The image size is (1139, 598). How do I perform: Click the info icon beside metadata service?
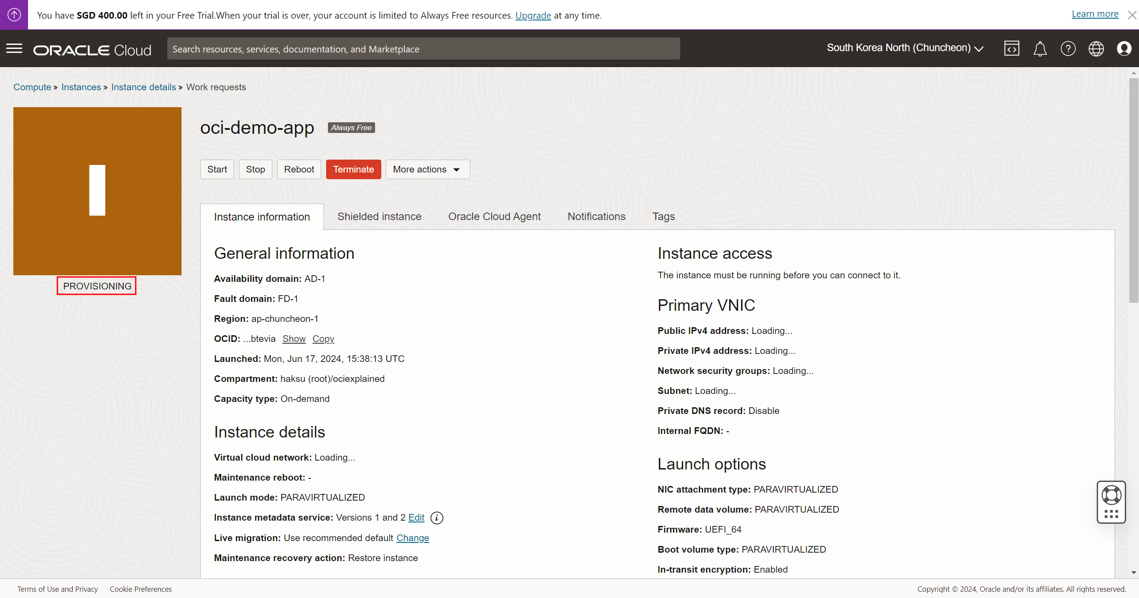pyautogui.click(x=437, y=518)
